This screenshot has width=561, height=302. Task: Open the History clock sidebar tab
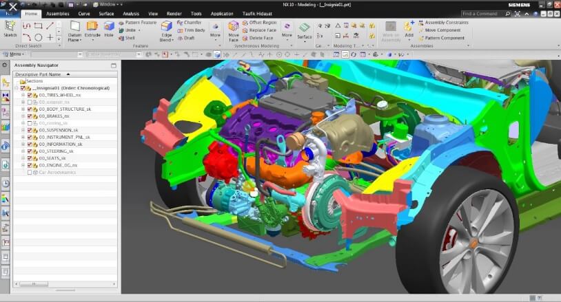[x=6, y=184]
